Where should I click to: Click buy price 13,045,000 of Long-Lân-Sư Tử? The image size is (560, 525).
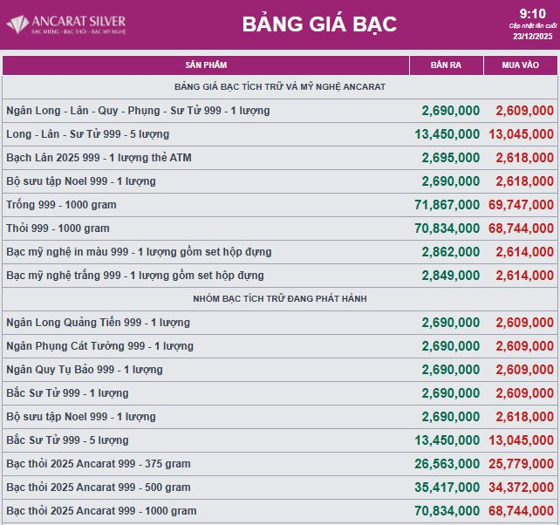521,134
